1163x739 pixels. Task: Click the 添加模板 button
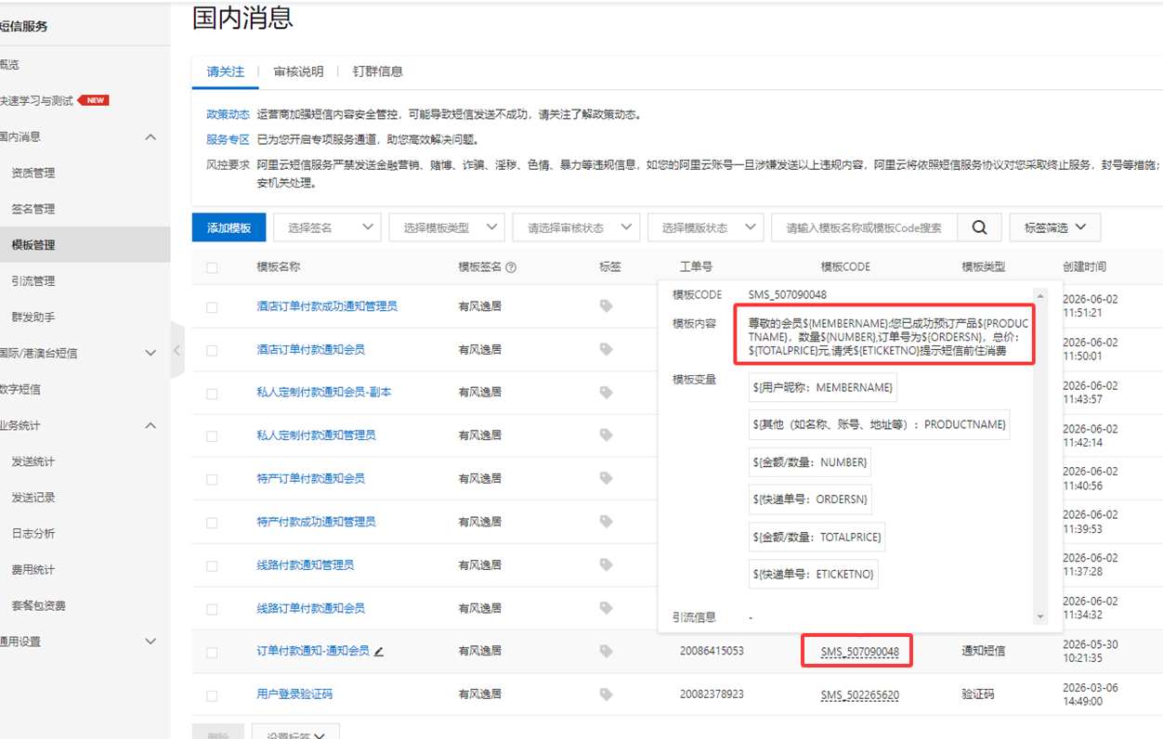pos(229,227)
